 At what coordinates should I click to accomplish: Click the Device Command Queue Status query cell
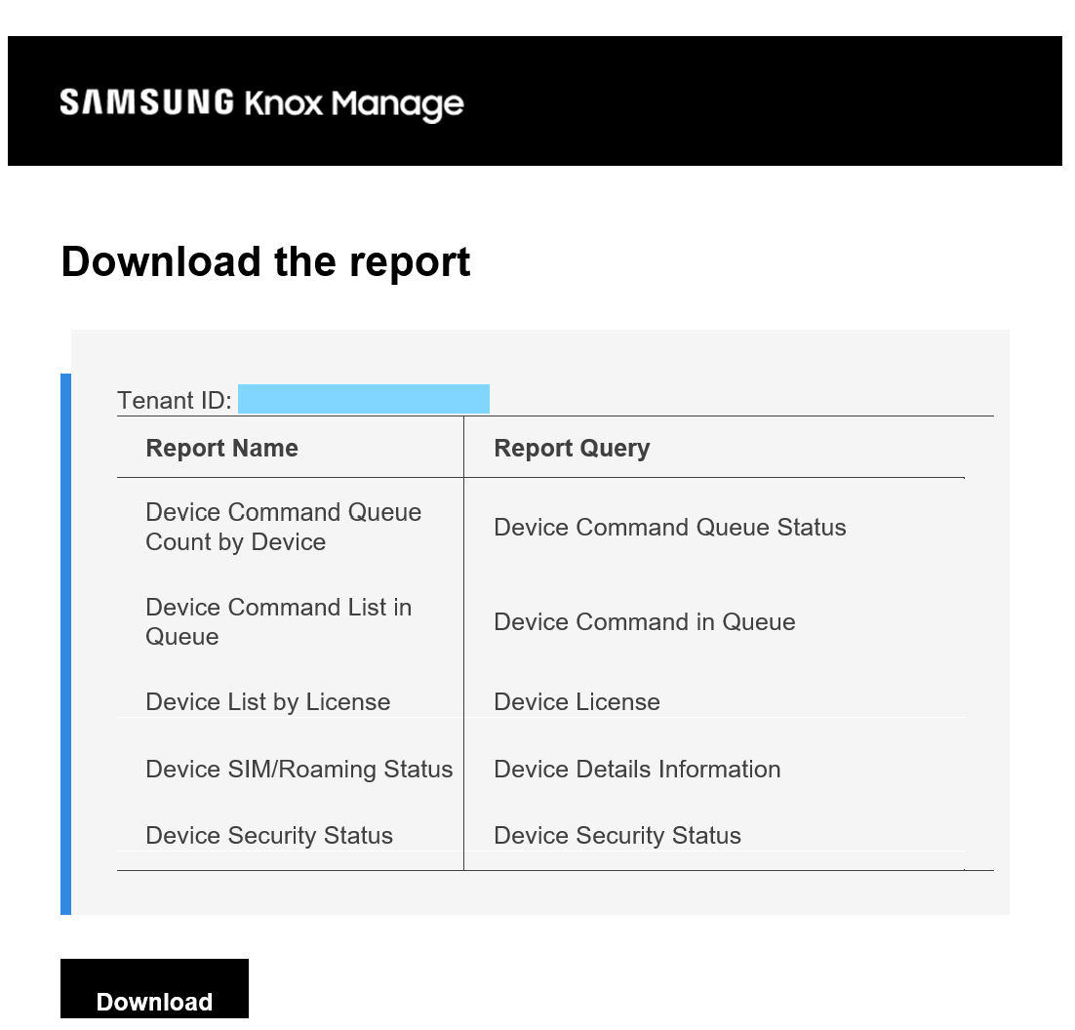pyautogui.click(x=669, y=527)
